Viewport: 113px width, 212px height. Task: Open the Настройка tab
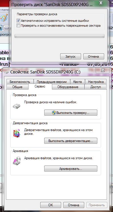point(96,82)
